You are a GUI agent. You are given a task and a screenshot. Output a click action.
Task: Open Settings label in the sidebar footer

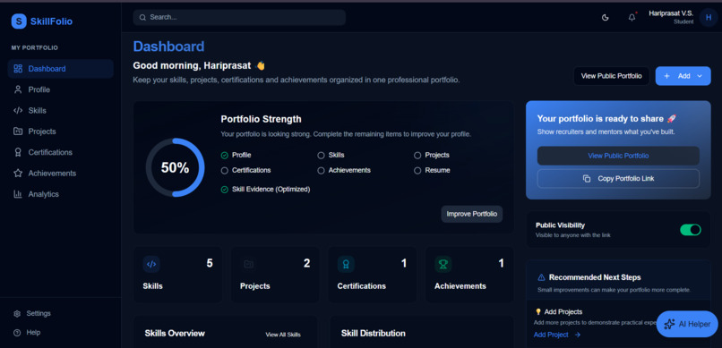(39, 313)
